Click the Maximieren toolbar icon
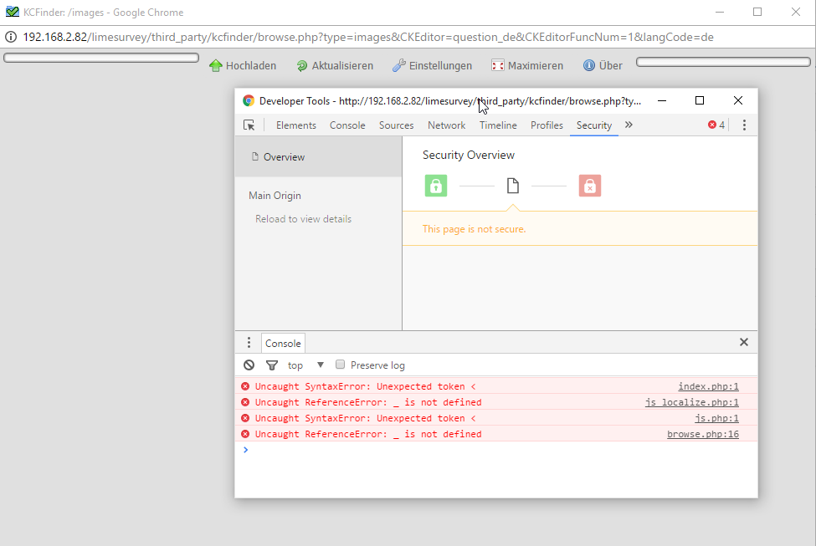The image size is (816, 546). (498, 65)
